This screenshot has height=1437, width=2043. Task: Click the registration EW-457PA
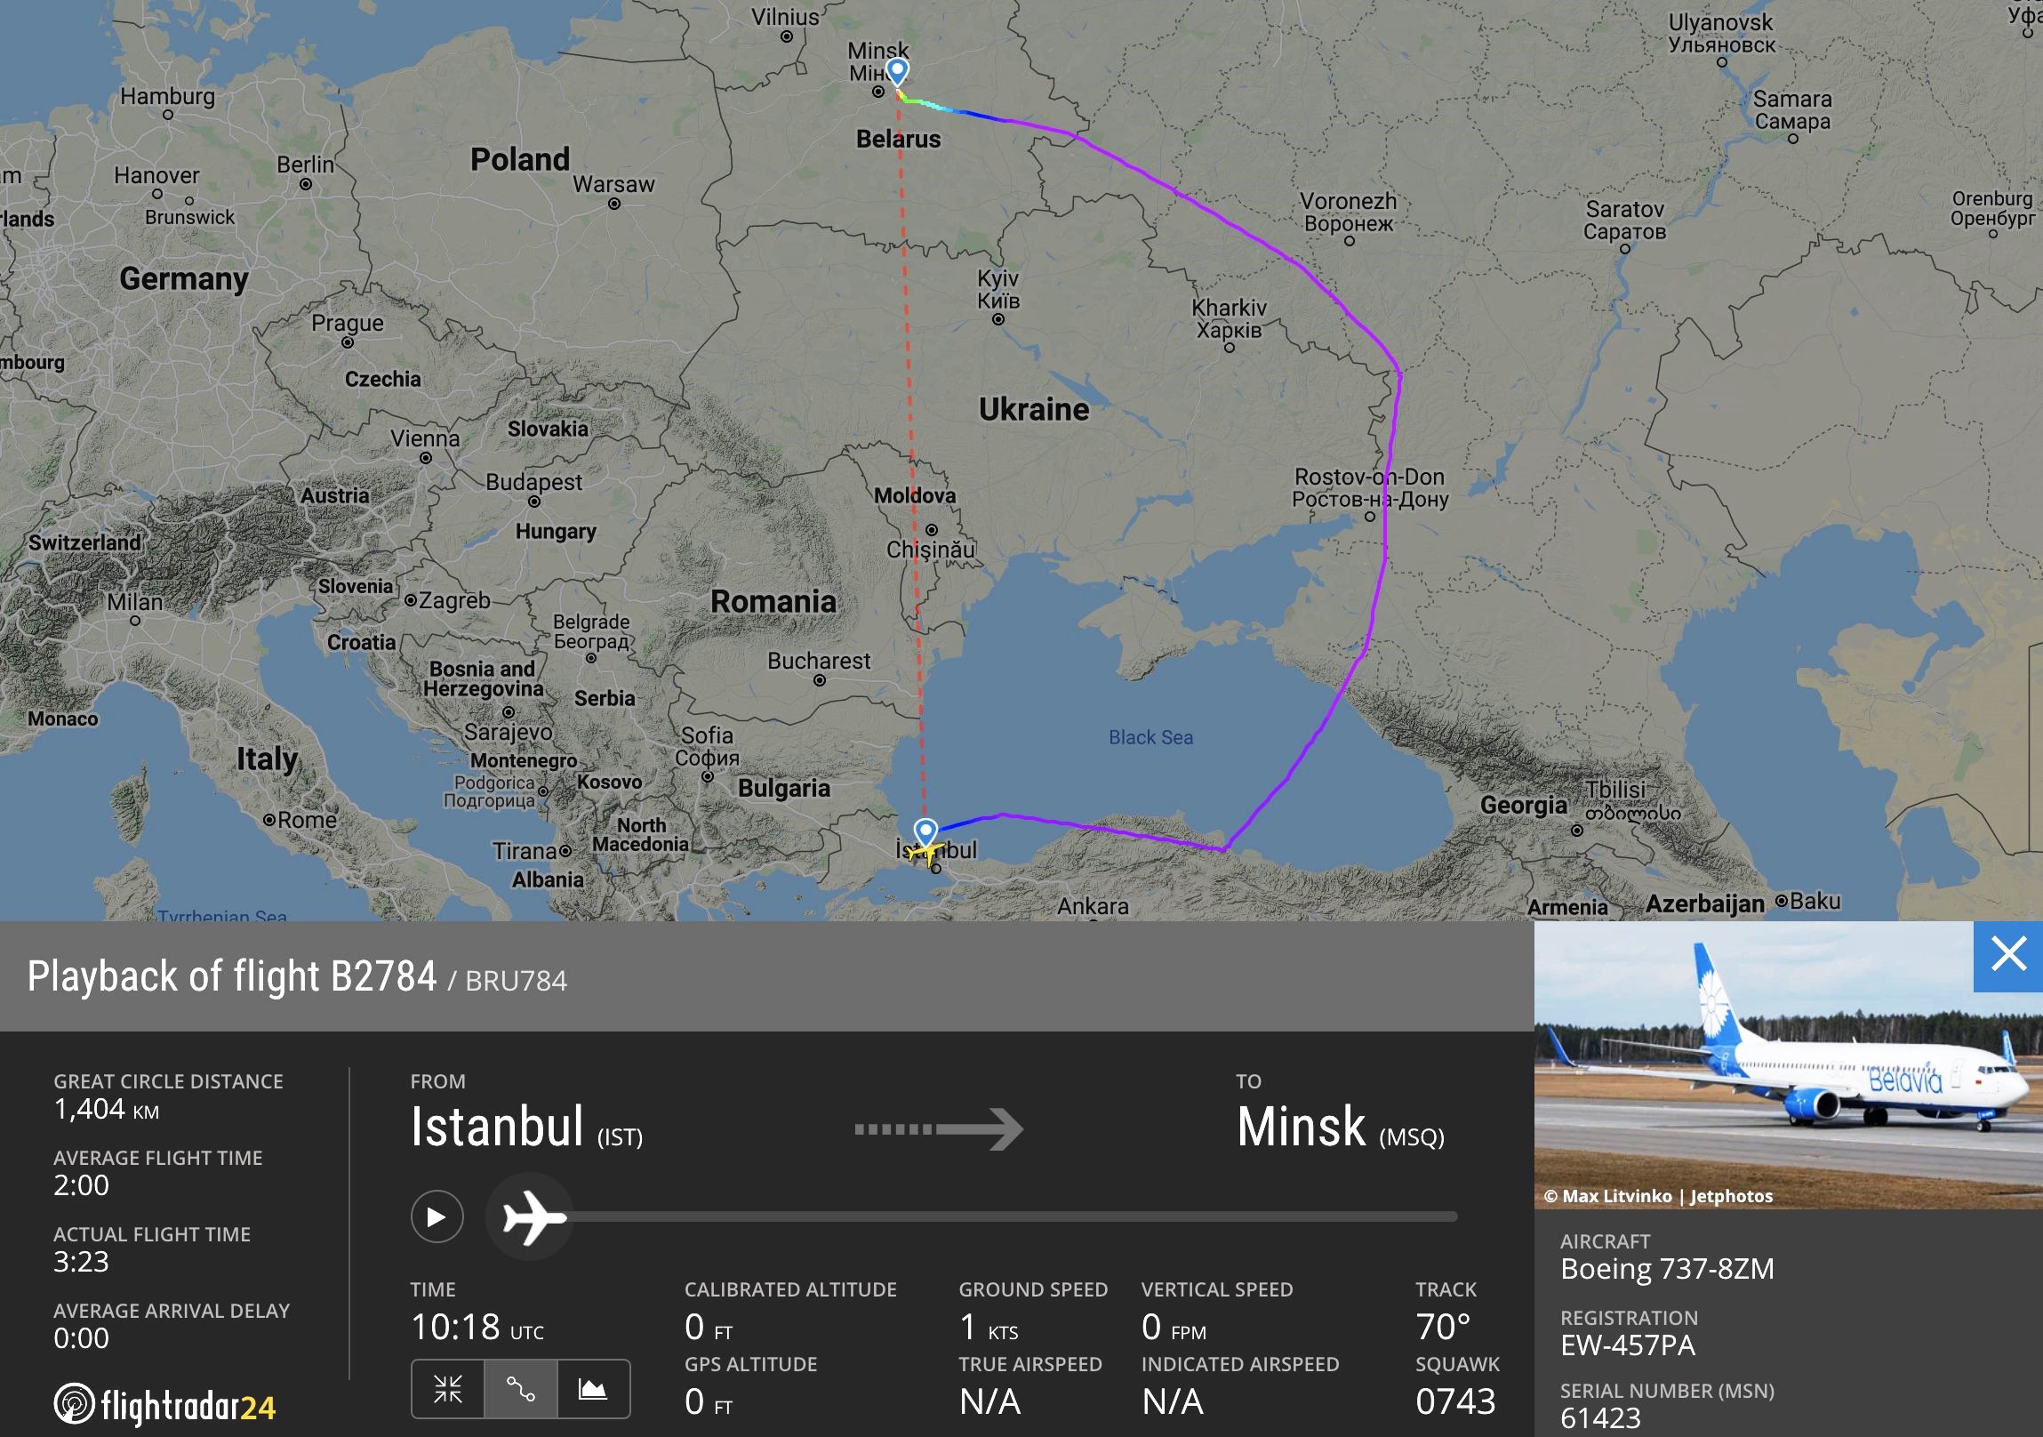1628,1345
